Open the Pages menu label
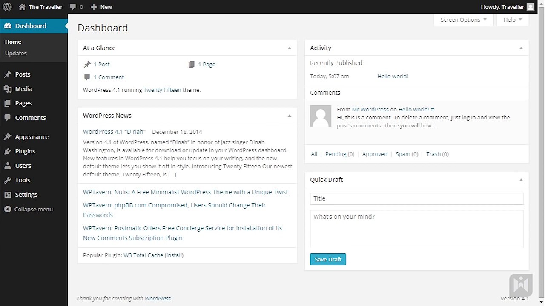 click(x=23, y=103)
